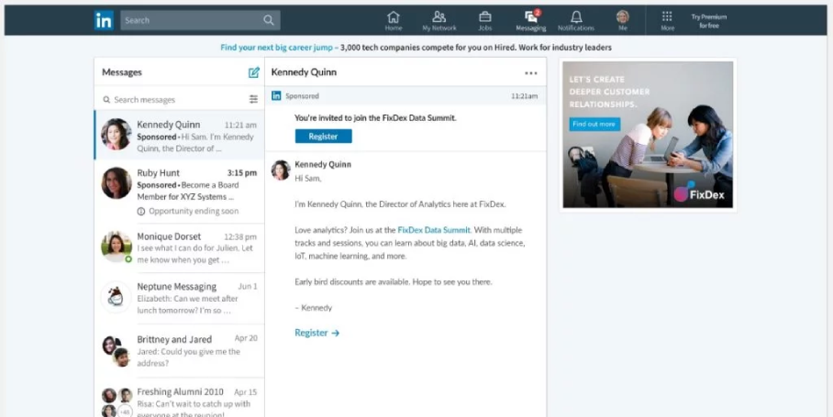Open Kennedy Quinn conversation options ellipsis
The height and width of the screenshot is (417, 833).
(530, 73)
